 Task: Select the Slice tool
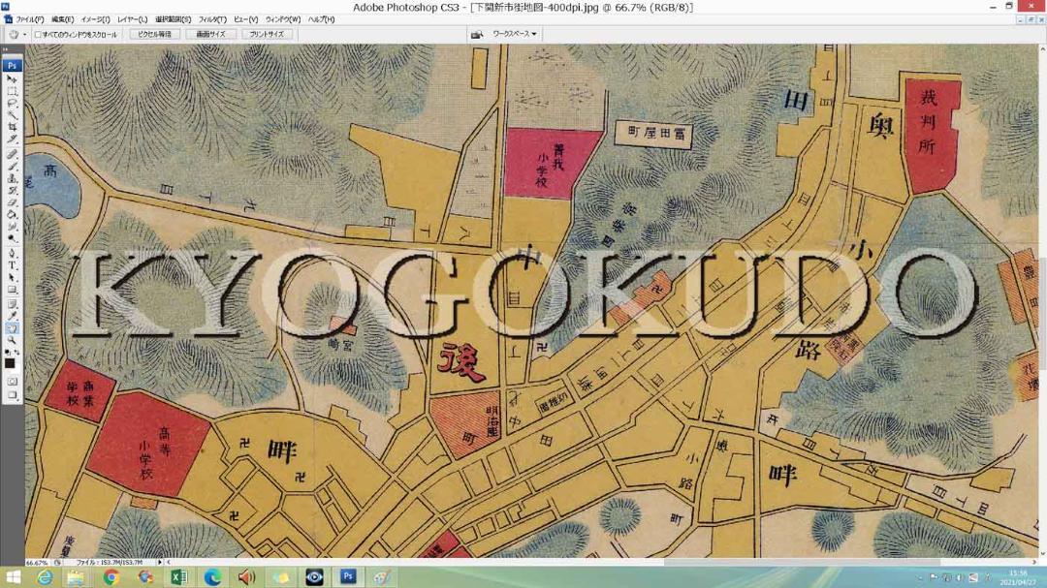[x=12, y=139]
